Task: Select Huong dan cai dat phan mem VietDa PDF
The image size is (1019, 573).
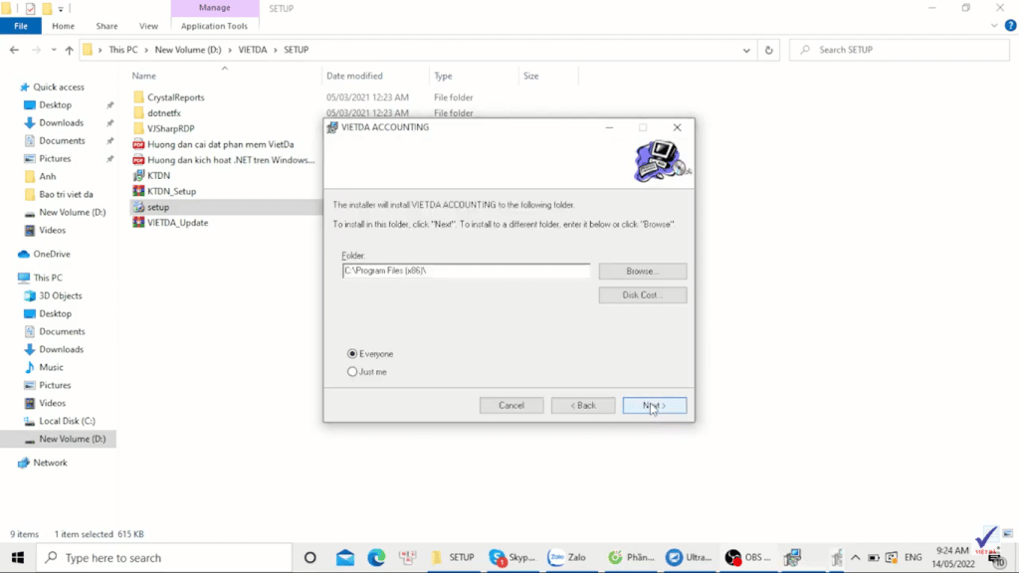Action: (220, 144)
